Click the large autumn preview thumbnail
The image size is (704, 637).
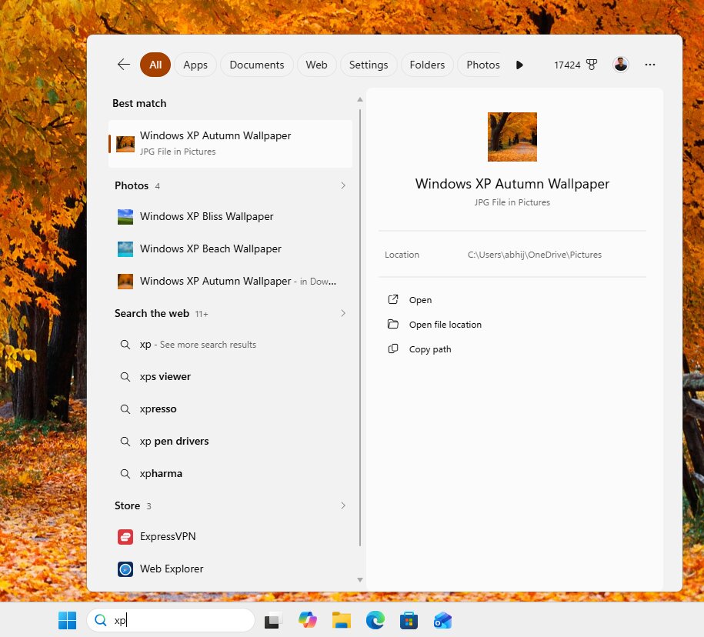click(512, 137)
